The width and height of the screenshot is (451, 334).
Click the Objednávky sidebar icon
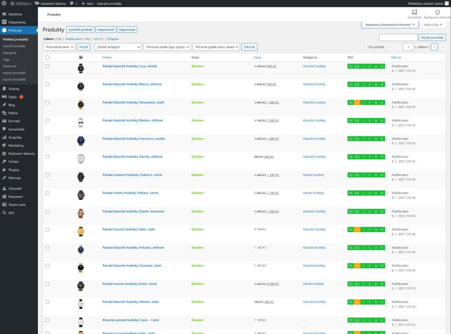click(4, 22)
